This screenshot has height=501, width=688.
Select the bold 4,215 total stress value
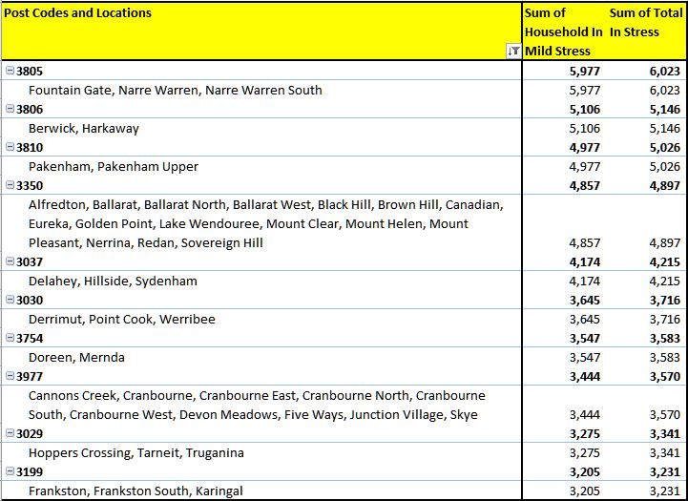[x=665, y=261]
